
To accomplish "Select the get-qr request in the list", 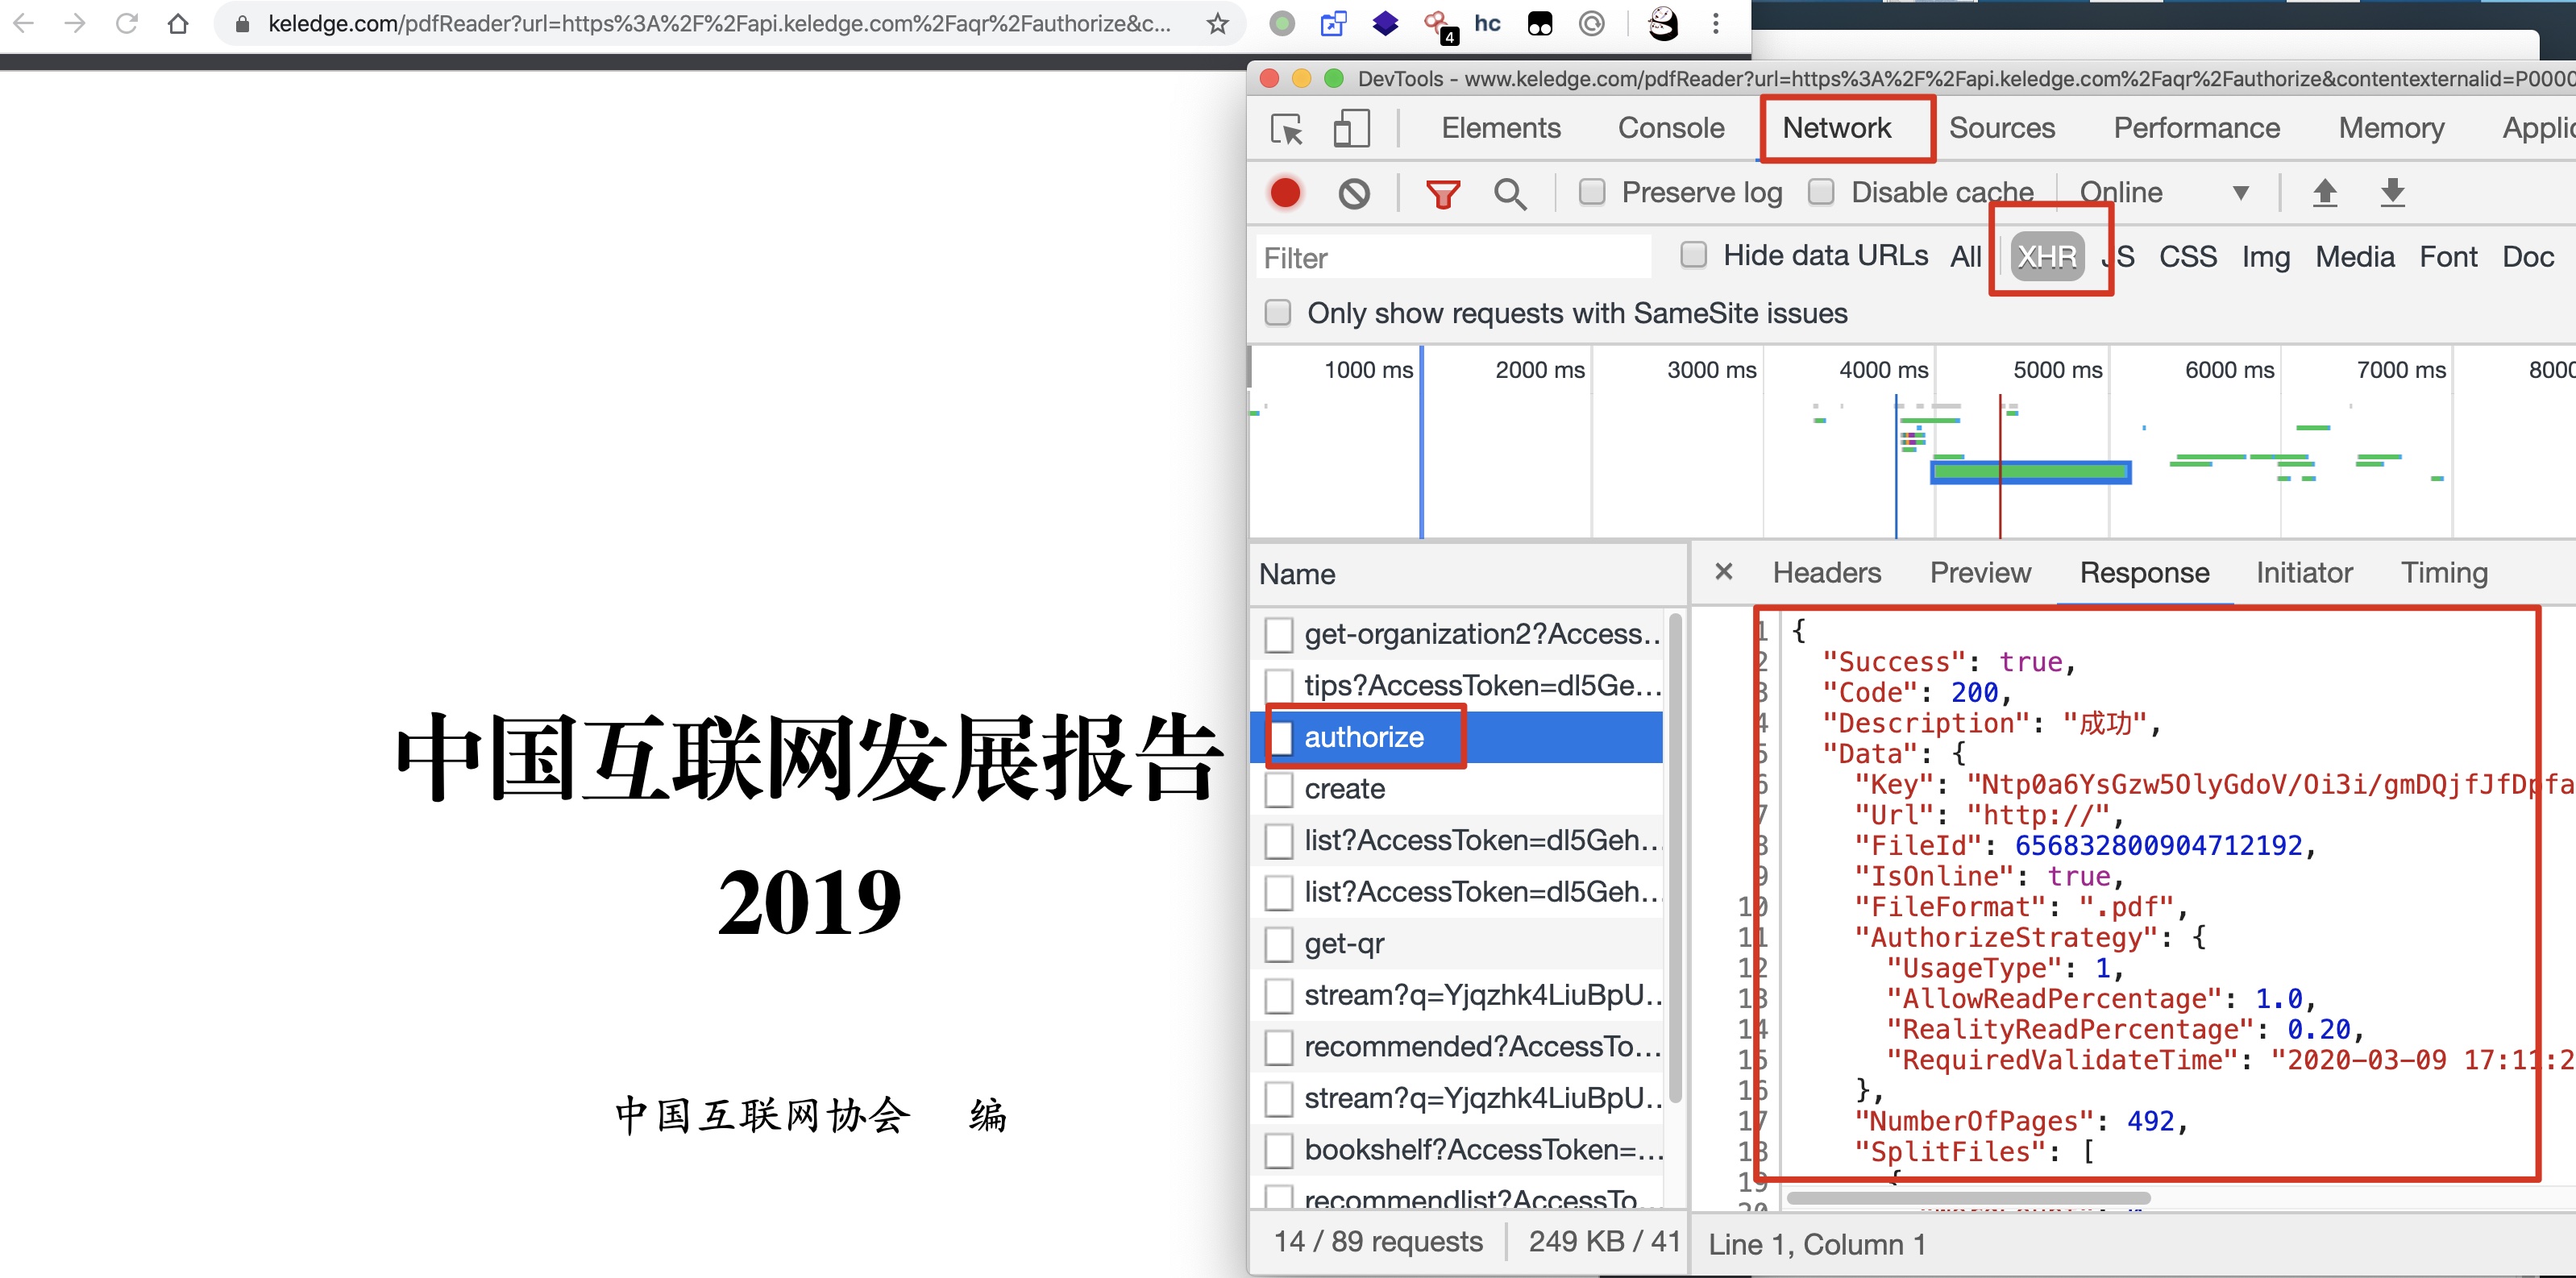I will coord(1344,943).
